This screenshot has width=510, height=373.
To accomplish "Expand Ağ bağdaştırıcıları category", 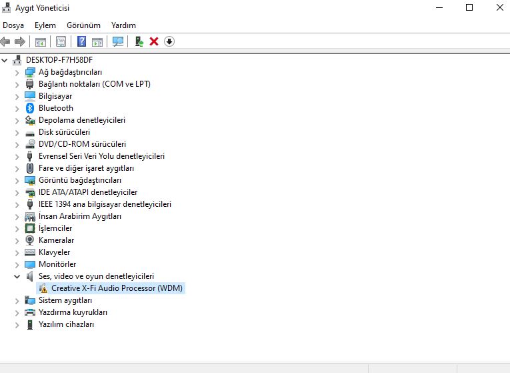I will [x=17, y=73].
